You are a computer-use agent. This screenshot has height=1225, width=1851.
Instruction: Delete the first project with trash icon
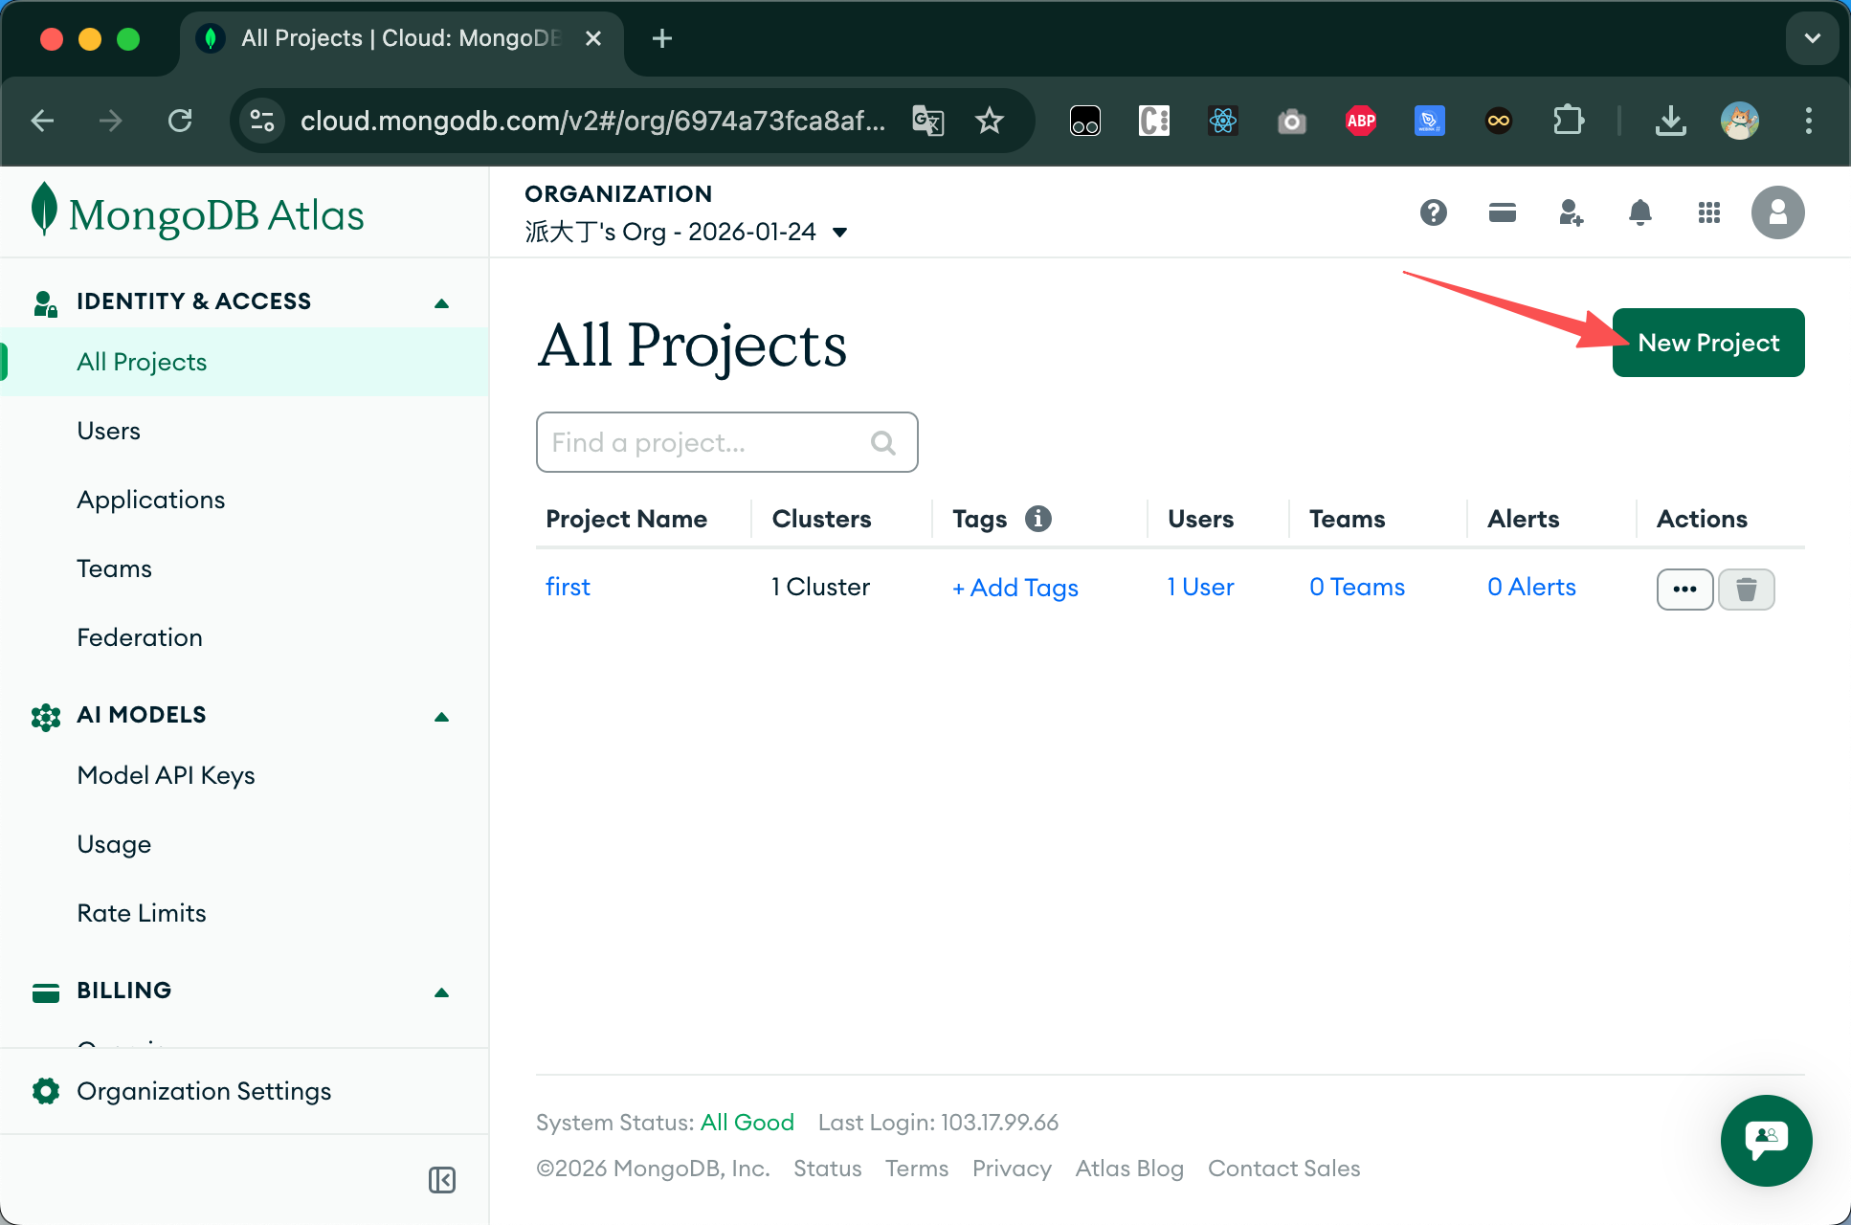[x=1746, y=589]
